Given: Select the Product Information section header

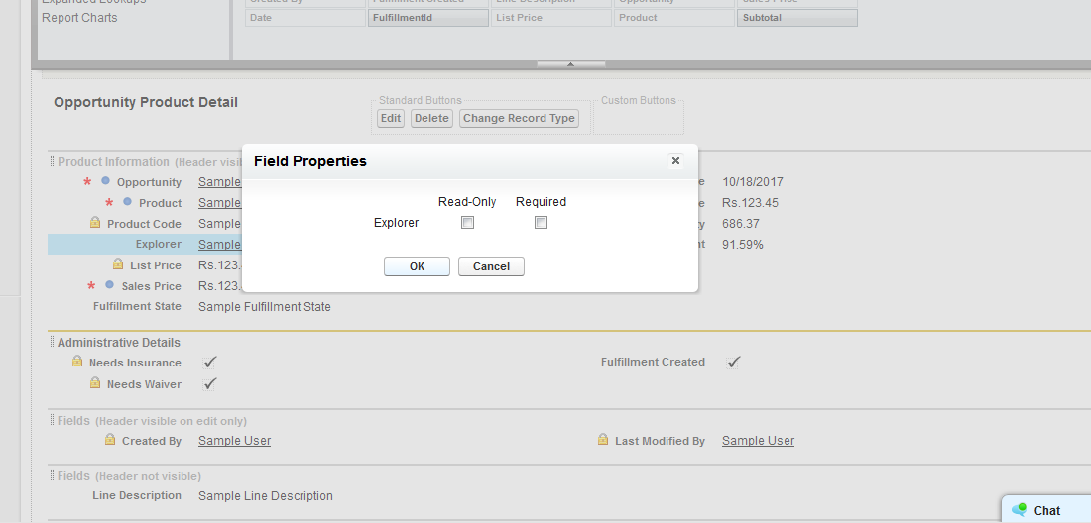Looking at the screenshot, I should pyautogui.click(x=113, y=161).
